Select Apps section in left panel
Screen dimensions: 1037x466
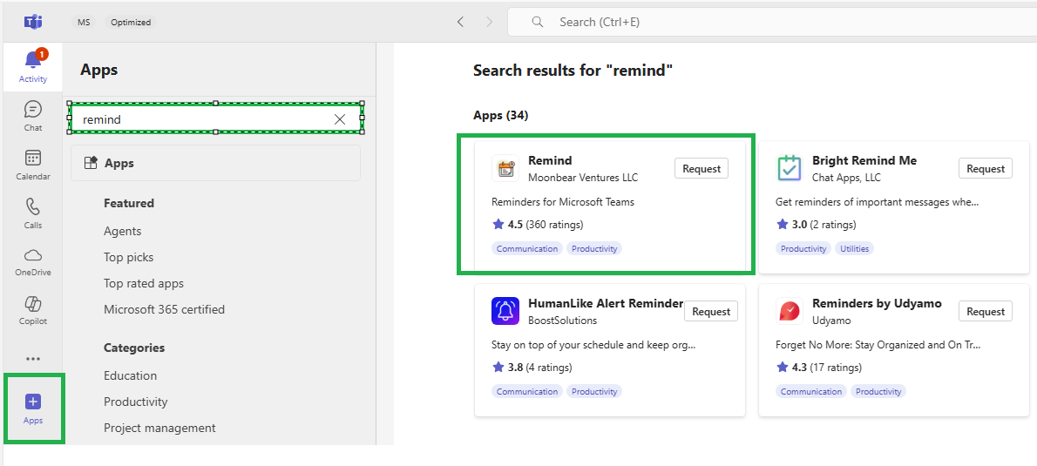click(215, 163)
